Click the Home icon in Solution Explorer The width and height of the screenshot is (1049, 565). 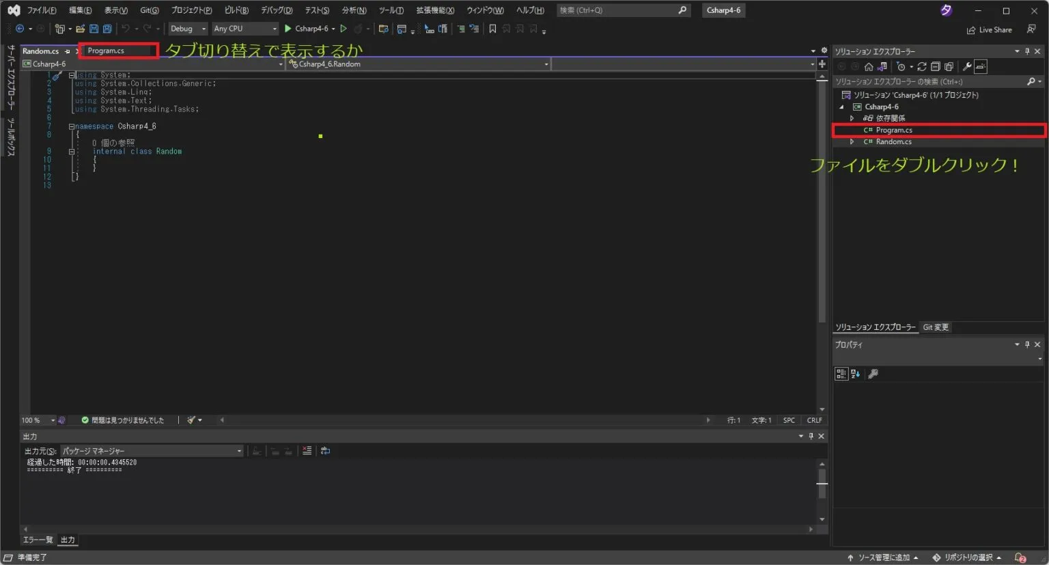(869, 67)
